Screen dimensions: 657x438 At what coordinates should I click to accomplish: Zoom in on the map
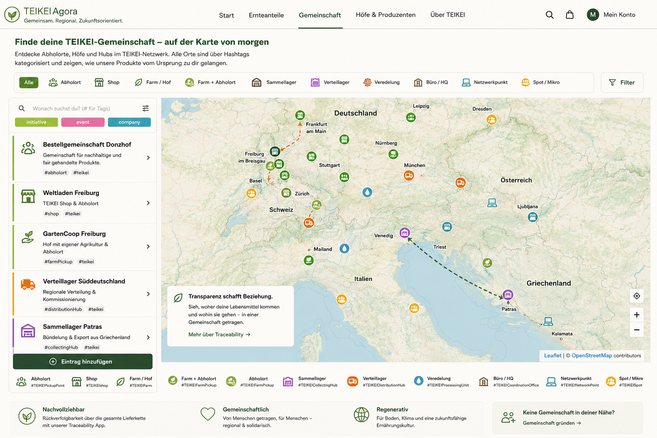click(636, 315)
